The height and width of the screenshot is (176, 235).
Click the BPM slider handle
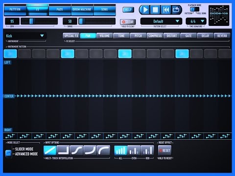tap(31, 22)
